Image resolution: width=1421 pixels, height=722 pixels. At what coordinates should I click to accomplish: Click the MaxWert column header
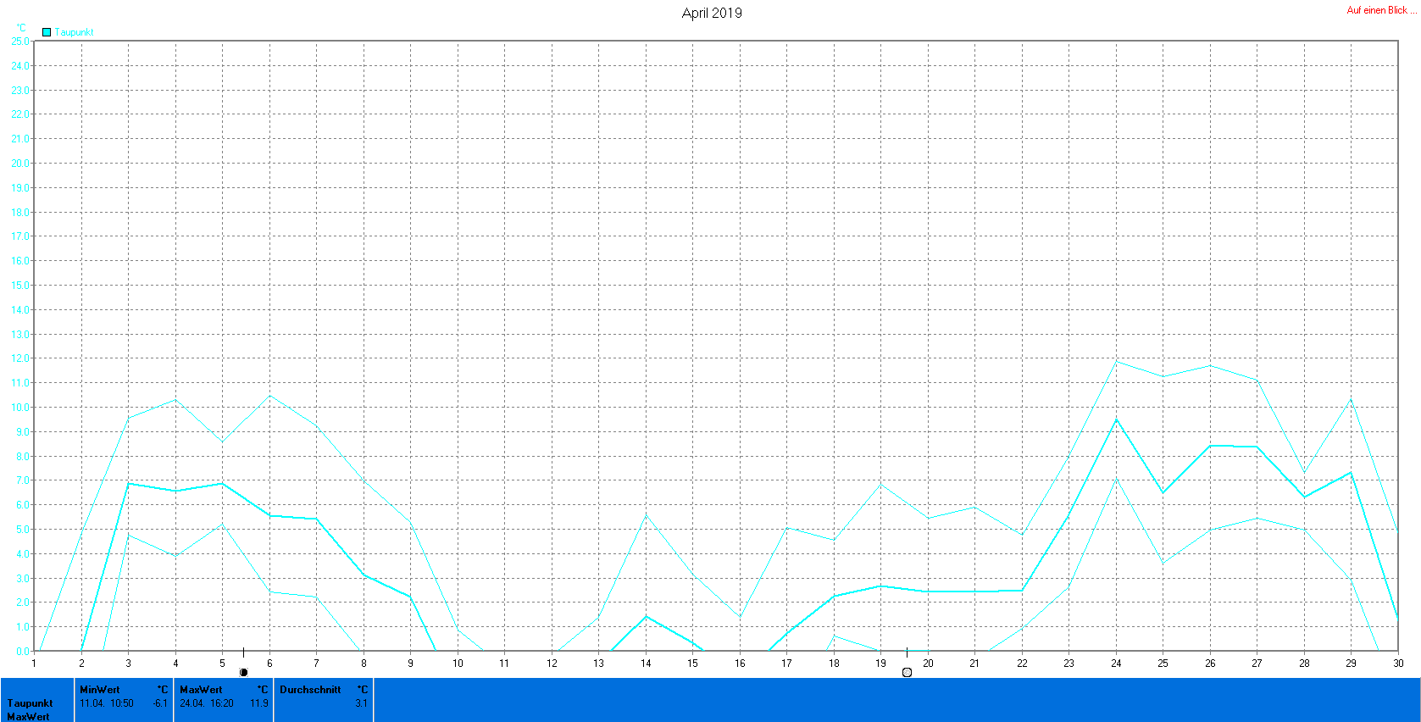[201, 690]
